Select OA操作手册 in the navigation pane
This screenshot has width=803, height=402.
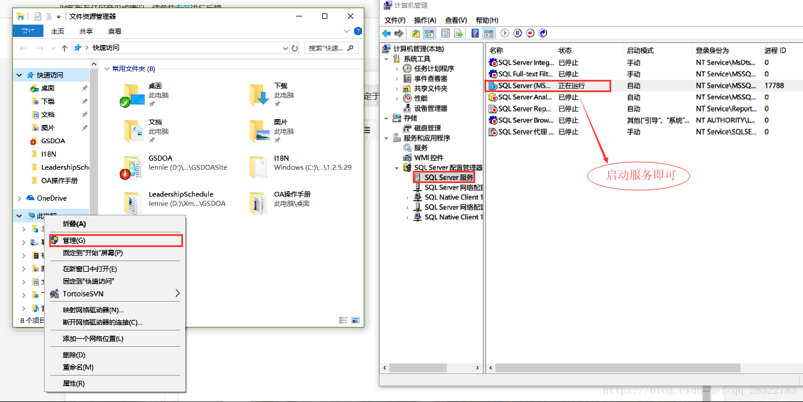click(x=59, y=180)
